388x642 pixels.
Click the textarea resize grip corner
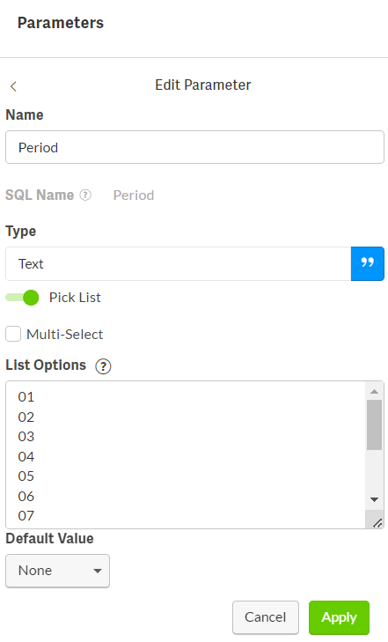(377, 523)
